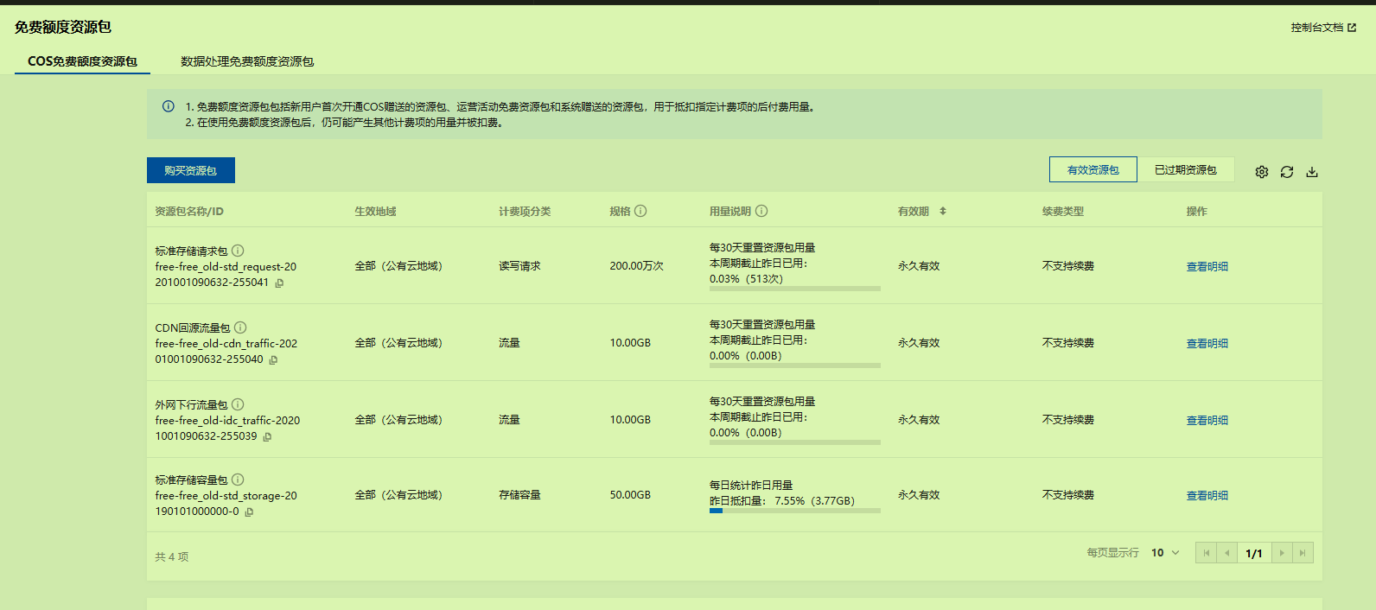Copy ID of 标准存储请求包 resource pack
Screen dimensions: 1376x610
(x=279, y=283)
